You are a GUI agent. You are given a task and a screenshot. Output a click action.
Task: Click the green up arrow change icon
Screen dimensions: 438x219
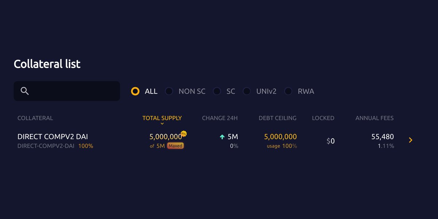click(222, 137)
